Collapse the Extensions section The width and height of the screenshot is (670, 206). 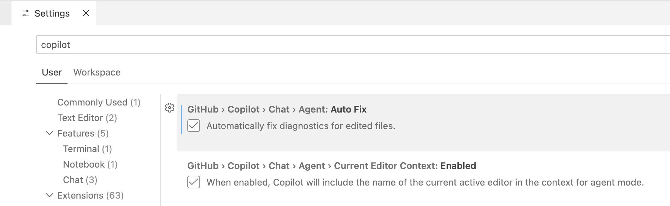tap(49, 195)
